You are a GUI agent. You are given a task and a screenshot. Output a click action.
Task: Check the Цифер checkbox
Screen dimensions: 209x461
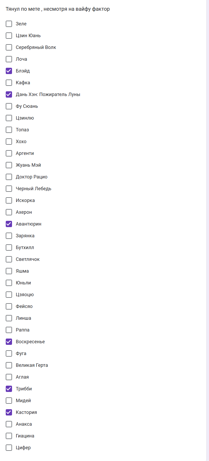tap(9, 448)
